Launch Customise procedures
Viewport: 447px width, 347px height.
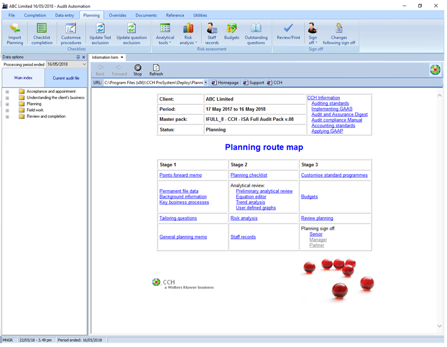coord(71,34)
